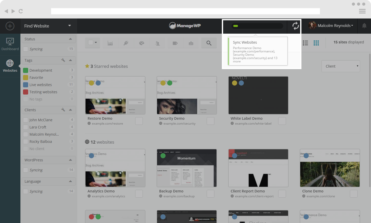Click the themes palette toolbar icon

(142, 43)
